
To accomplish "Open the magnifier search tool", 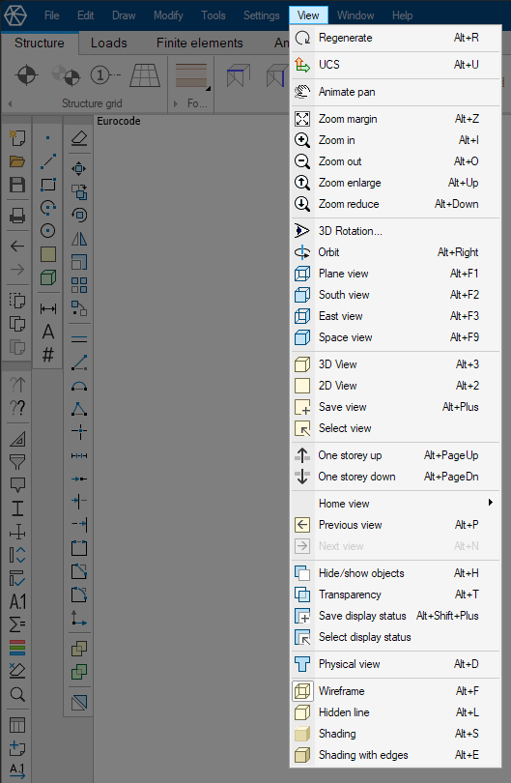I will point(17,694).
